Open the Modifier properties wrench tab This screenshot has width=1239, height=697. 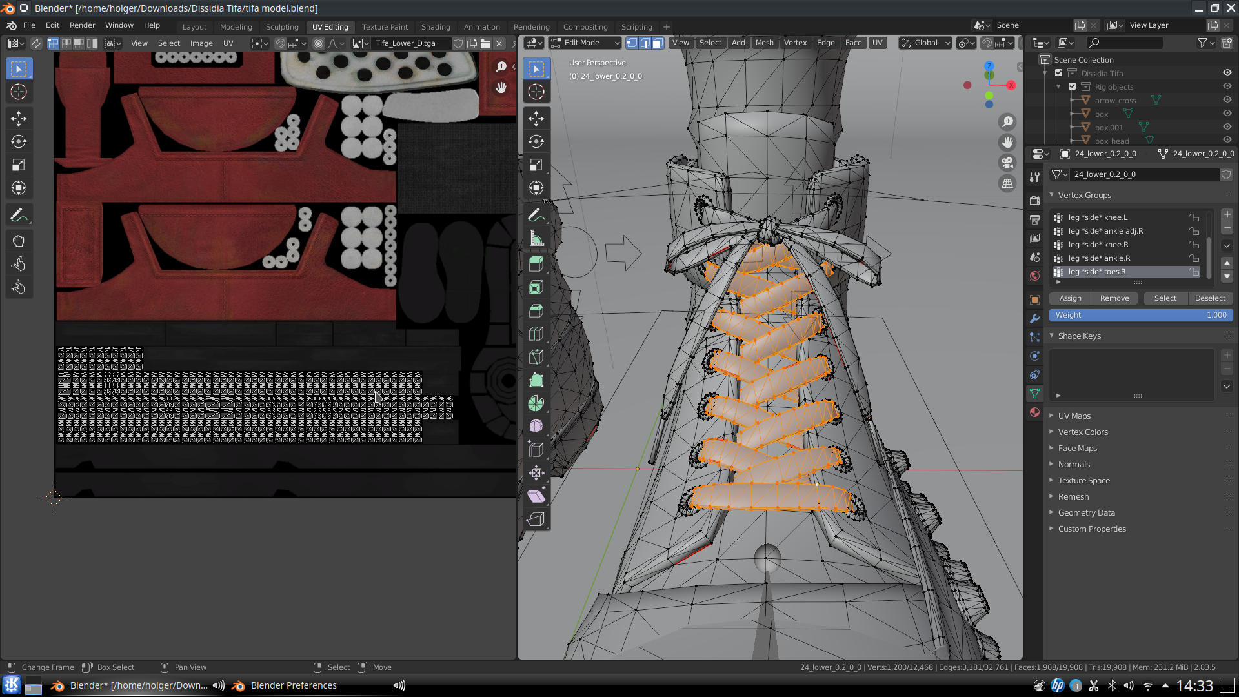point(1034,318)
